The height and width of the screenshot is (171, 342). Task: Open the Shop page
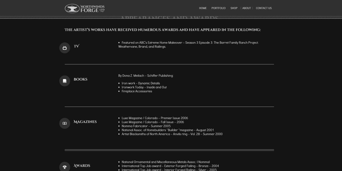click(x=234, y=8)
